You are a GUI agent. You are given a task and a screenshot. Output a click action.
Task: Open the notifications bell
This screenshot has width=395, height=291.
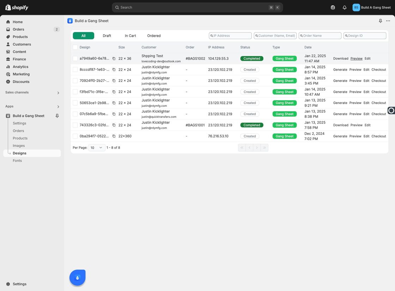point(344,7)
